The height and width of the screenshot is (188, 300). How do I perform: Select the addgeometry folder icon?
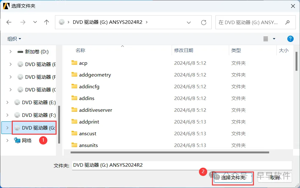(x=74, y=74)
